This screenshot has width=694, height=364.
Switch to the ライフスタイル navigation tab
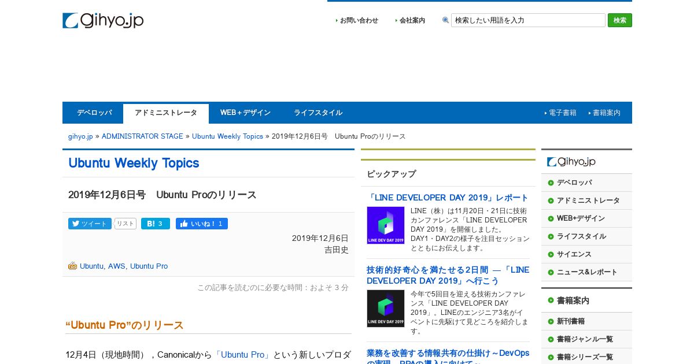tap(318, 113)
